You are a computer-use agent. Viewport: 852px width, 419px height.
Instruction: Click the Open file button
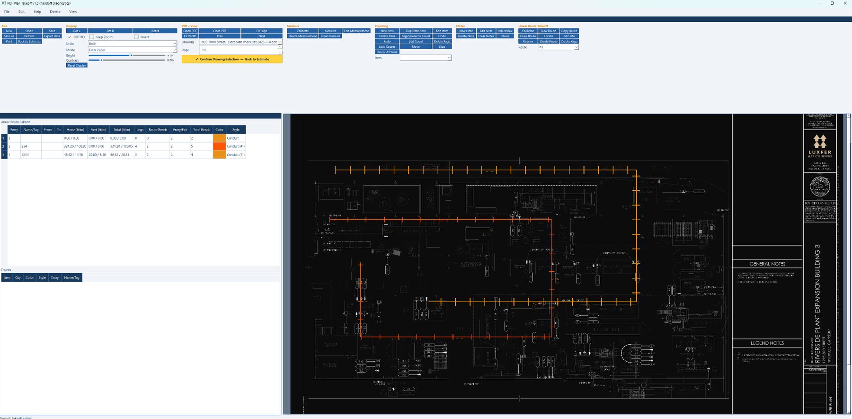29,31
